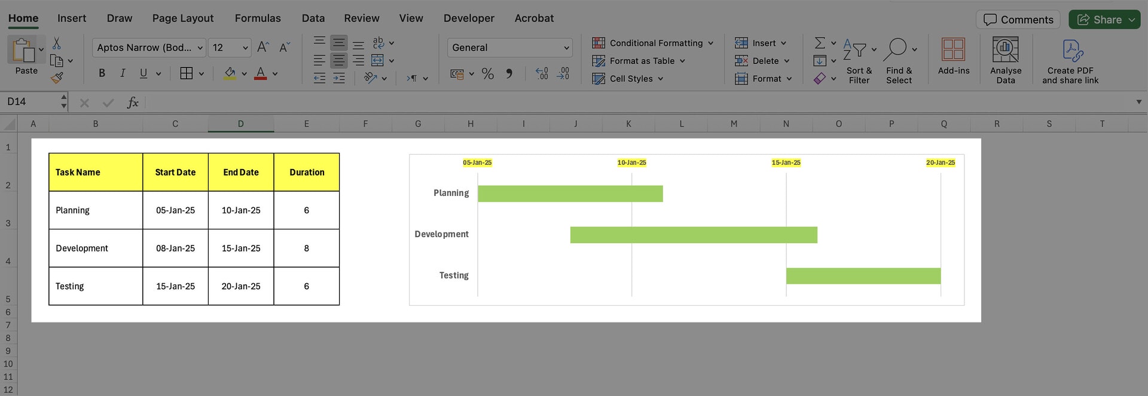Switch to the Formulas tab
The width and height of the screenshot is (1148, 396).
pyautogui.click(x=258, y=19)
